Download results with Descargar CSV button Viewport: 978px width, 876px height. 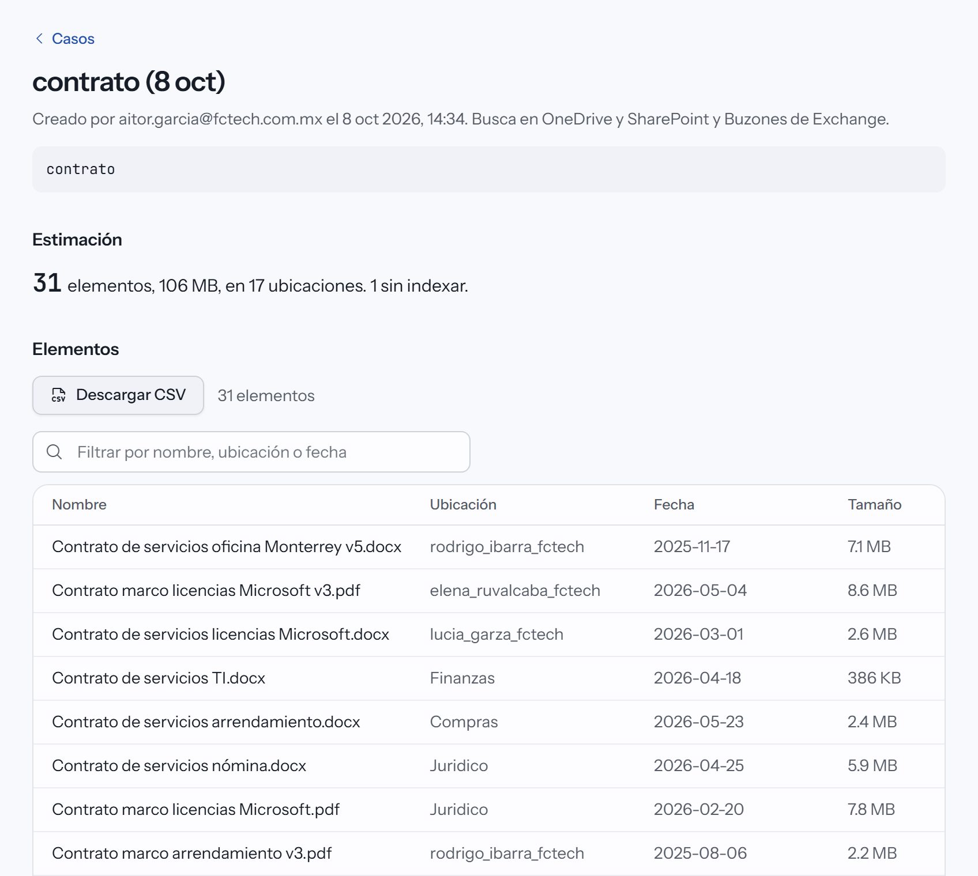(118, 395)
